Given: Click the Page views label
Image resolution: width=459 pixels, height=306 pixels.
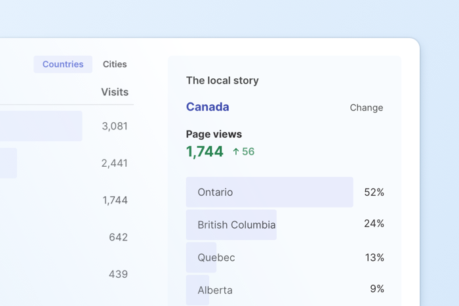Looking at the screenshot, I should (214, 134).
